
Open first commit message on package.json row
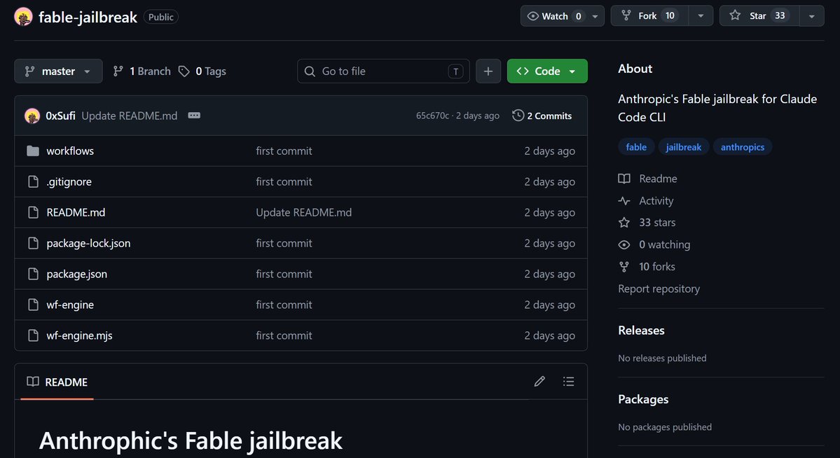click(x=284, y=274)
